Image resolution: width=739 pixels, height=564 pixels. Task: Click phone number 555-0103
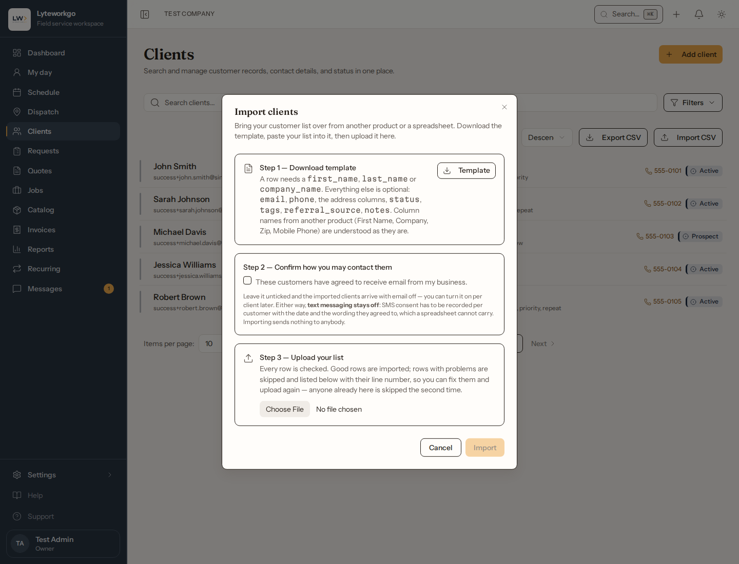tap(659, 236)
